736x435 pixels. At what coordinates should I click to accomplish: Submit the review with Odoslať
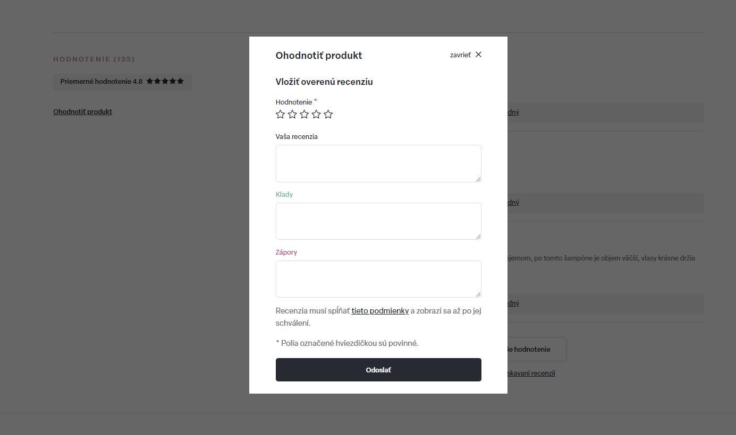[x=378, y=370]
